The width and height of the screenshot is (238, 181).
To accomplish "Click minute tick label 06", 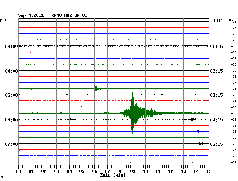I will pos(94,171).
